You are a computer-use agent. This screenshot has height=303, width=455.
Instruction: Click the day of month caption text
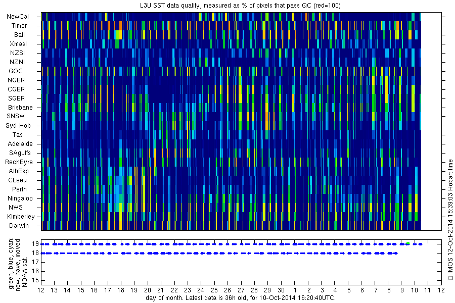pos(241,298)
